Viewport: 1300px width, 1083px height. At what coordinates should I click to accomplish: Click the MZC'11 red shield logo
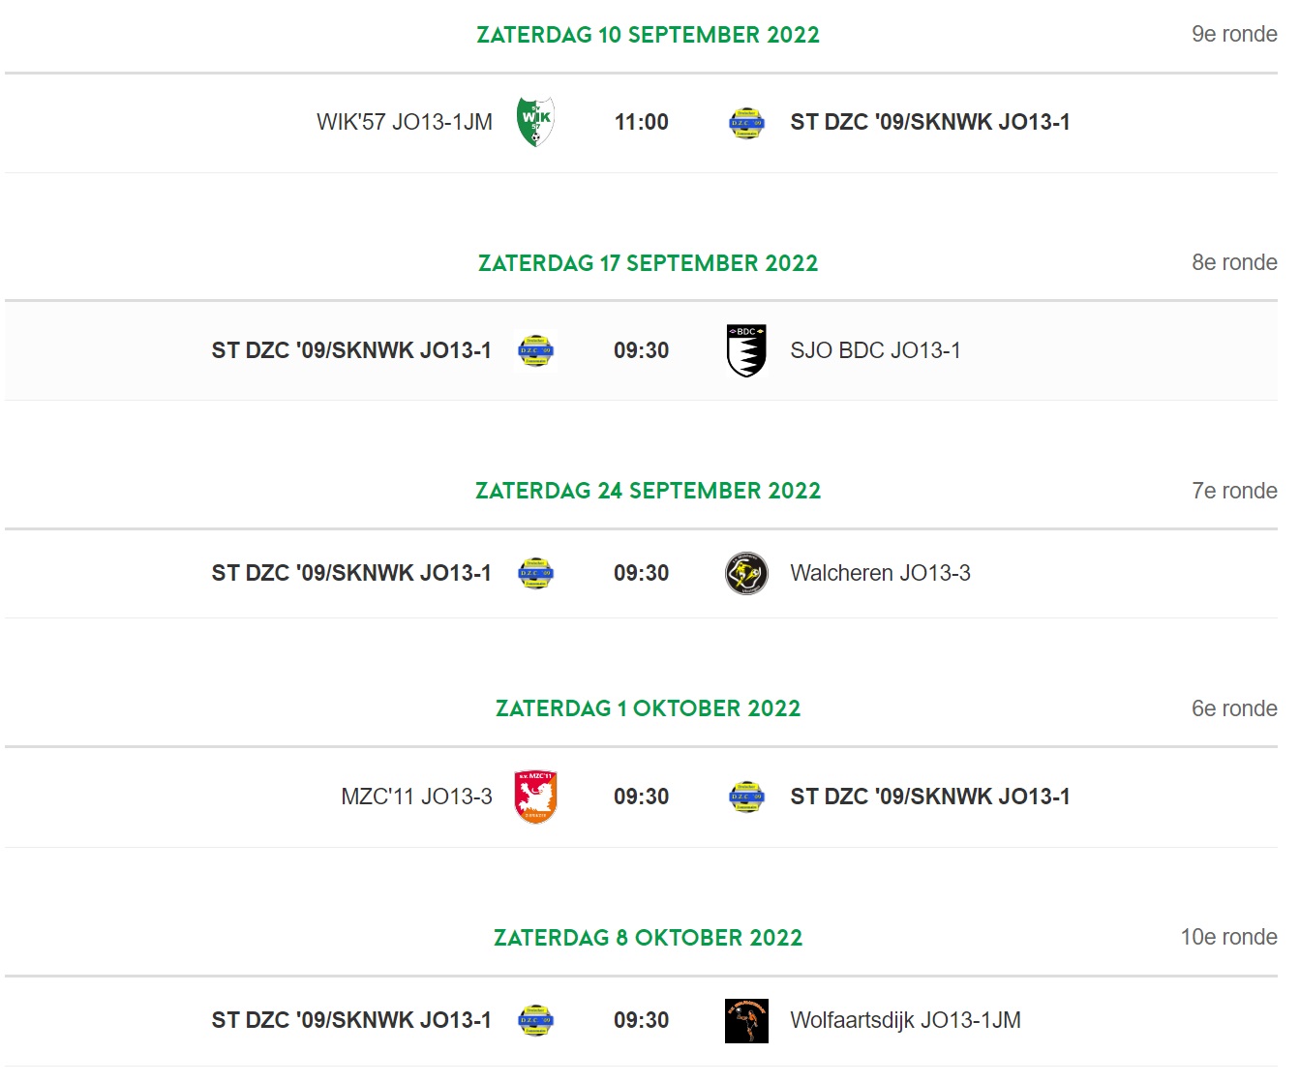(x=535, y=797)
